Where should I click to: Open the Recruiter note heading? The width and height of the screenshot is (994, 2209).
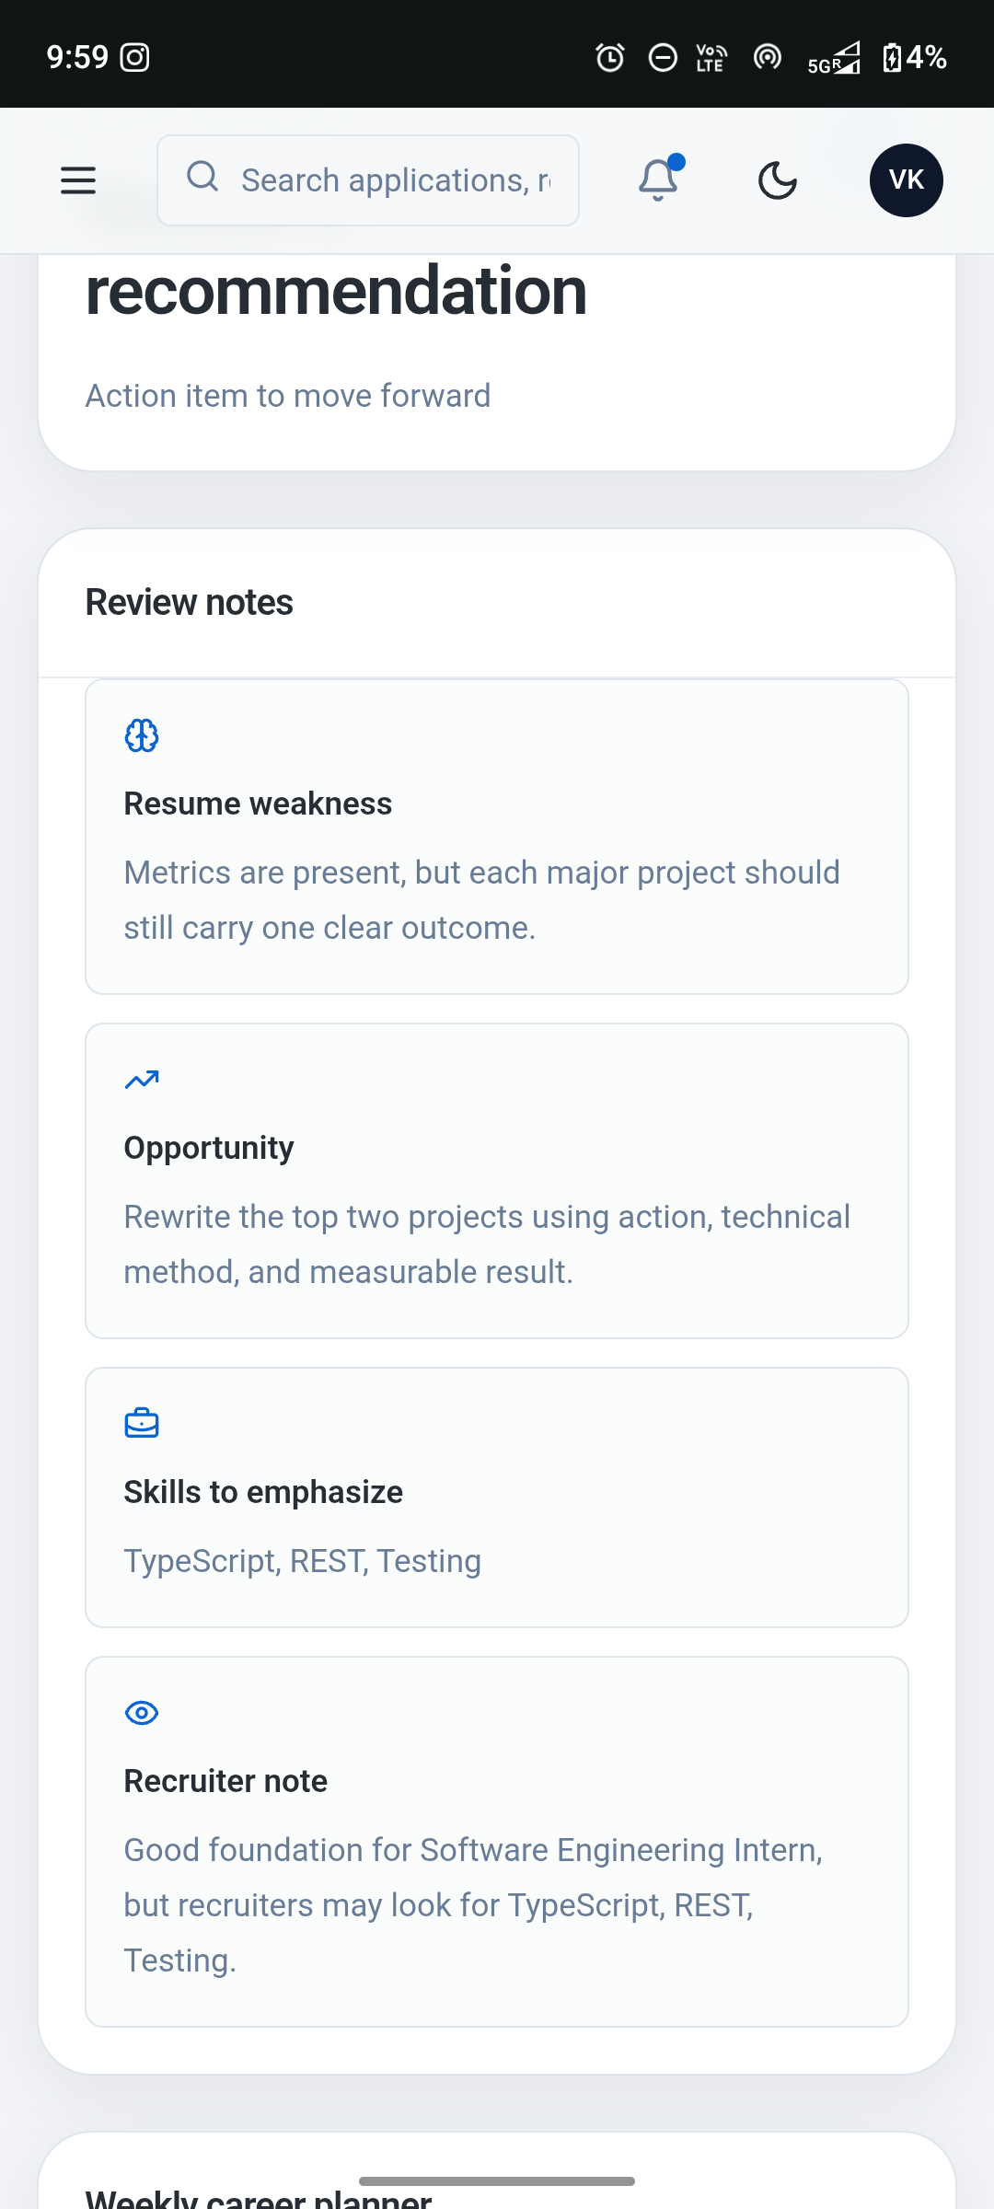[225, 1781]
